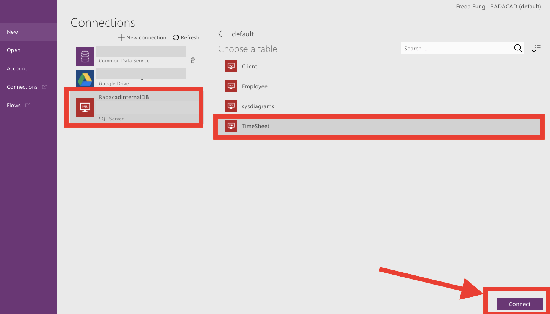Click the New connection button

tap(142, 37)
